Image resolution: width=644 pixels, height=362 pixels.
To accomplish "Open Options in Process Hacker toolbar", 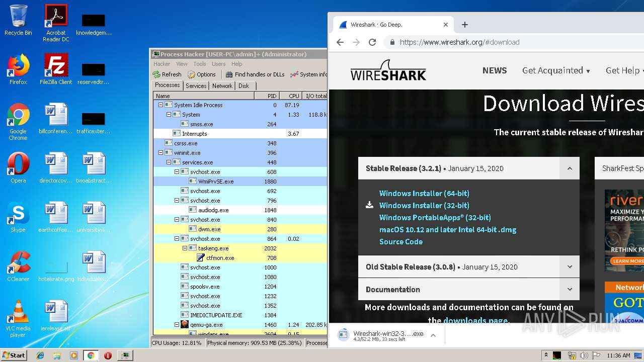I will [202, 74].
